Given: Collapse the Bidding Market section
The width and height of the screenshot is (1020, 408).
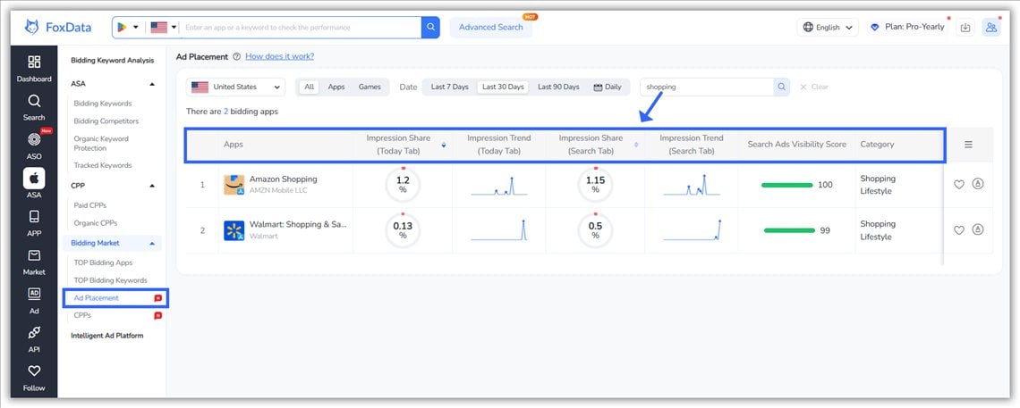Looking at the screenshot, I should [152, 243].
